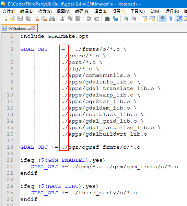Click 'apps/gdal_grid_lib.o' text
The image size is (187, 206).
coord(103,121)
